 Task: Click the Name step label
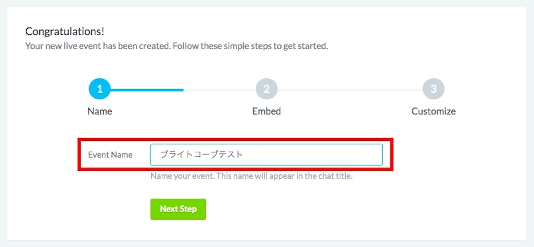pyautogui.click(x=100, y=111)
